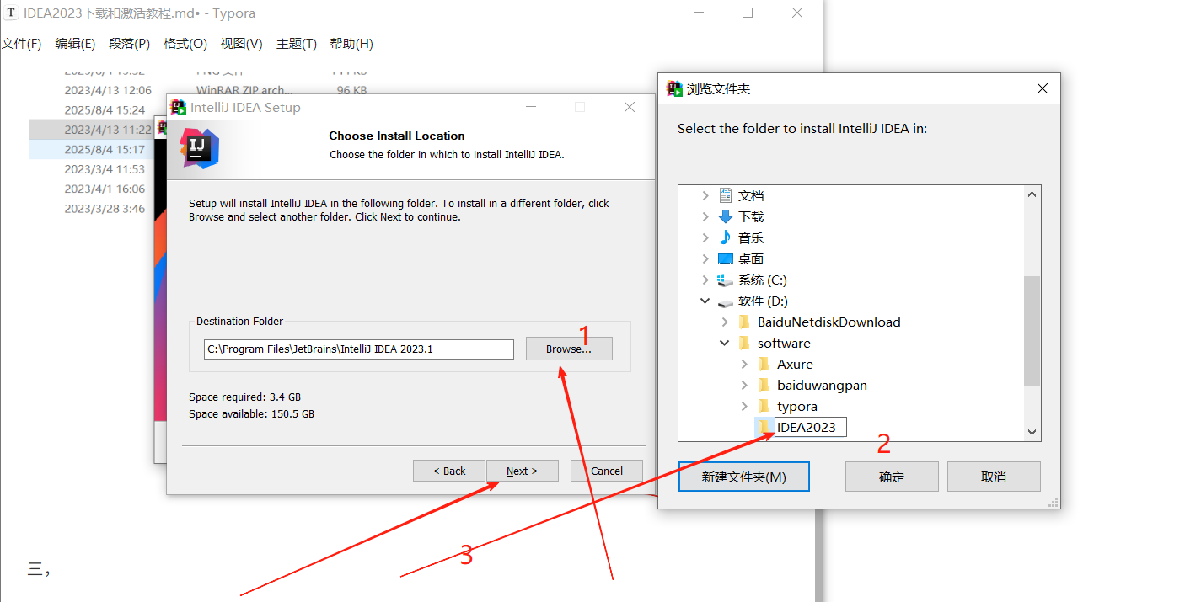Click the Typora title bar icon

point(12,13)
